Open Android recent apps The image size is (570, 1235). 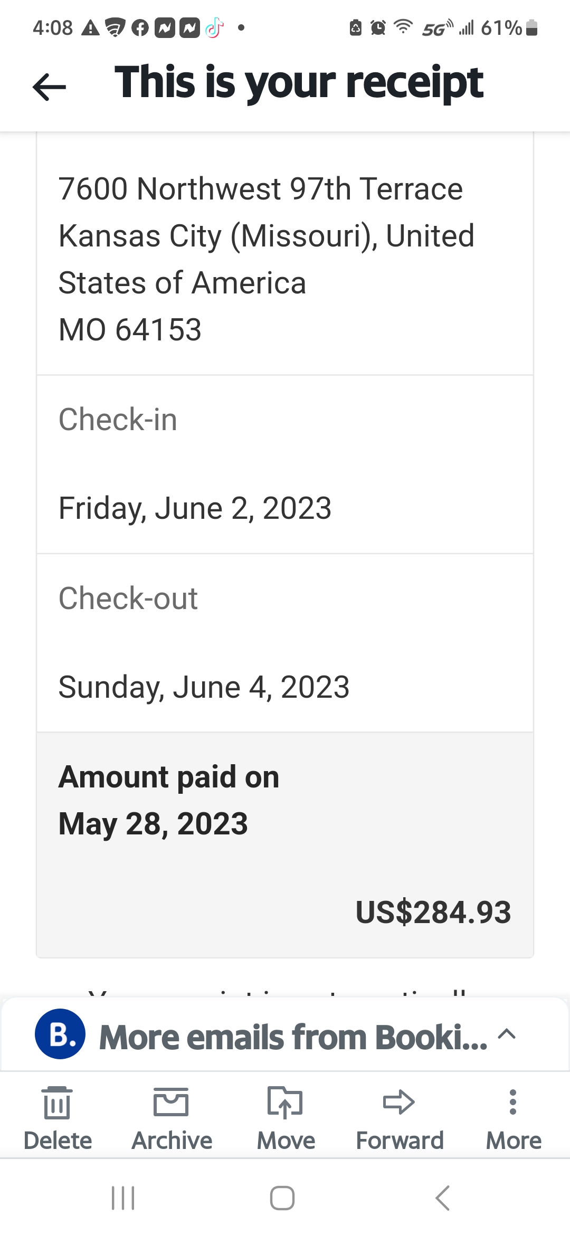(x=123, y=1198)
